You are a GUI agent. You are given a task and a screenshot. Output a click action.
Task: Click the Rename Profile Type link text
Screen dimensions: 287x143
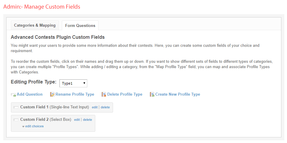[75, 94]
